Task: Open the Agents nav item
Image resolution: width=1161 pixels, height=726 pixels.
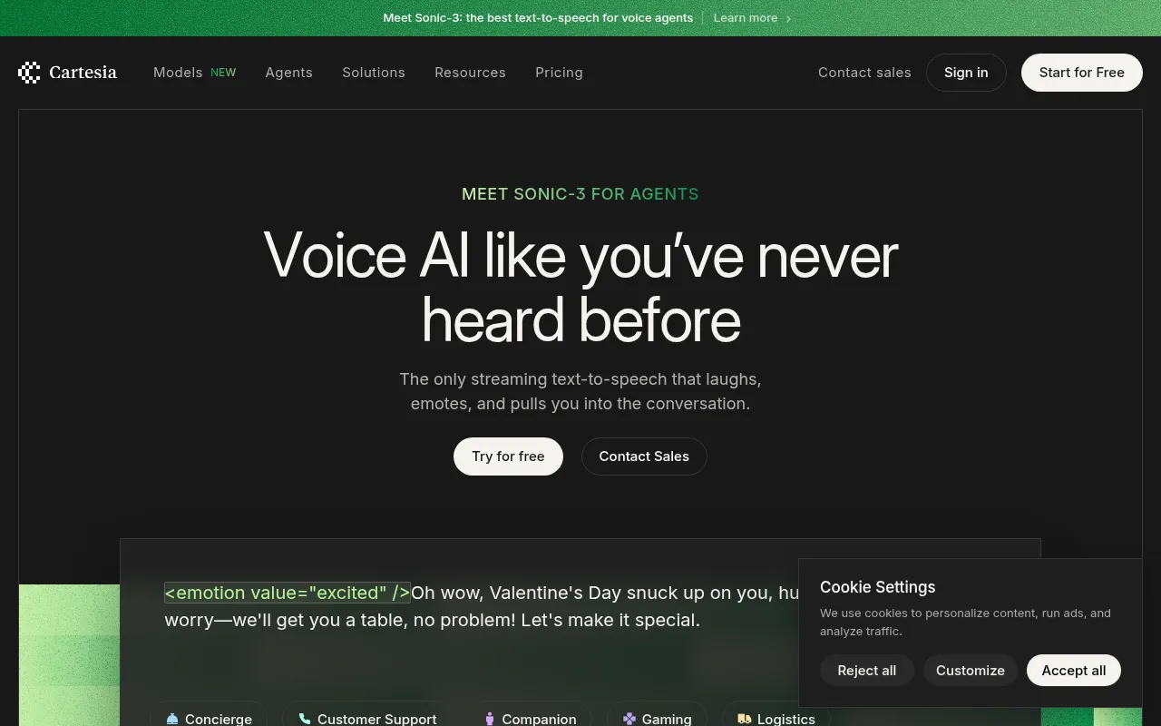Action: [x=289, y=73]
